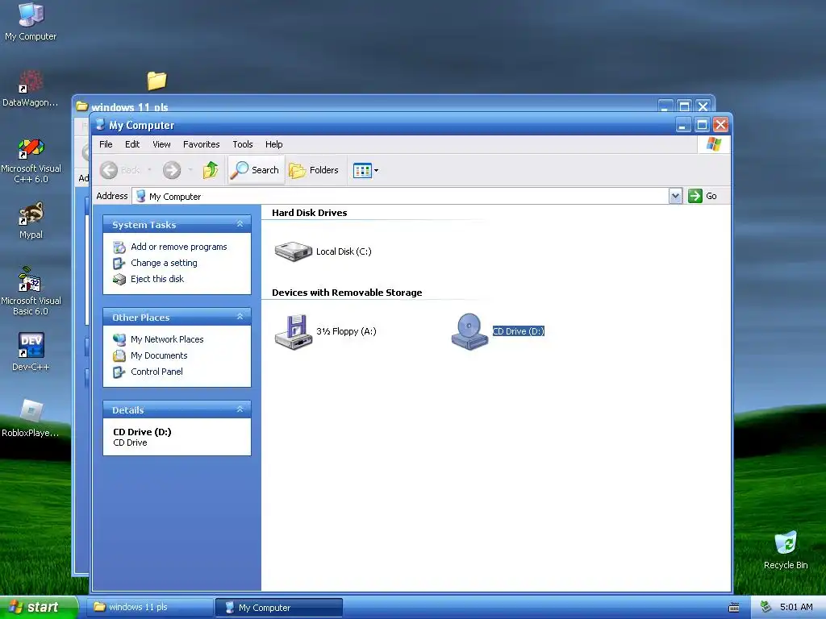Click My Computer title bar icon
Image resolution: width=826 pixels, height=619 pixels.
pos(100,125)
